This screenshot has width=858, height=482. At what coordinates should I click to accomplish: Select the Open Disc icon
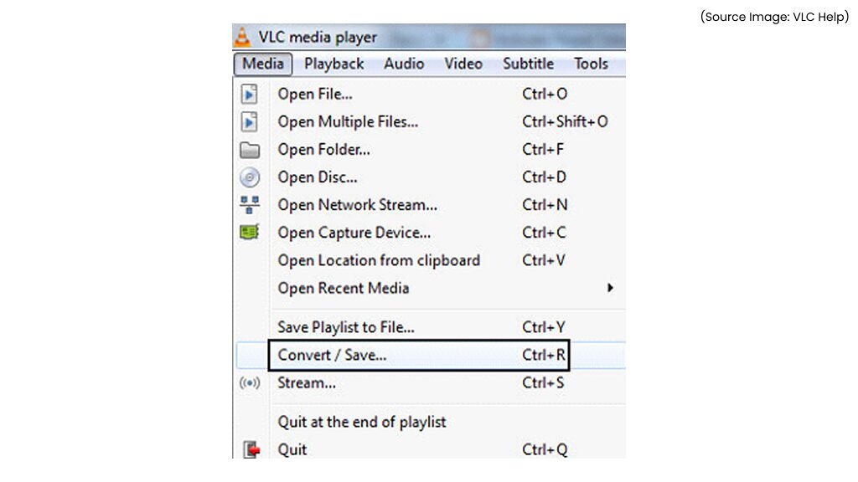(250, 177)
